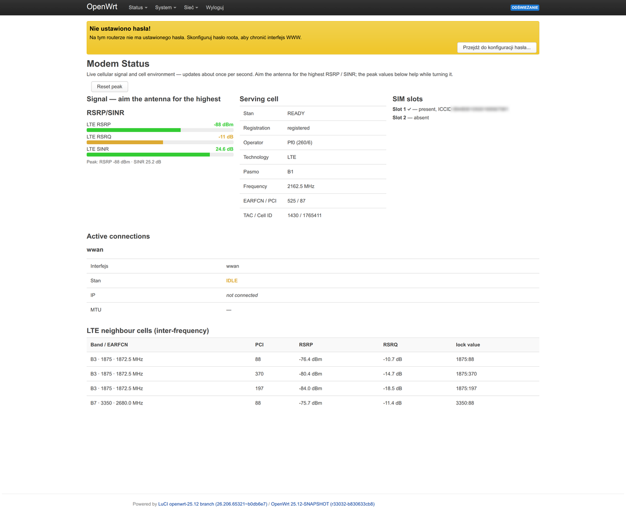Image resolution: width=626 pixels, height=514 pixels.
Task: Click Przejdź do konfiguracji hasła button
Action: pos(497,47)
